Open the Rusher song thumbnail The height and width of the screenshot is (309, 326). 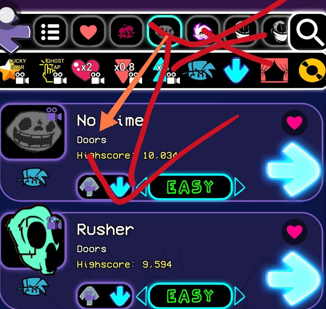pyautogui.click(x=33, y=241)
